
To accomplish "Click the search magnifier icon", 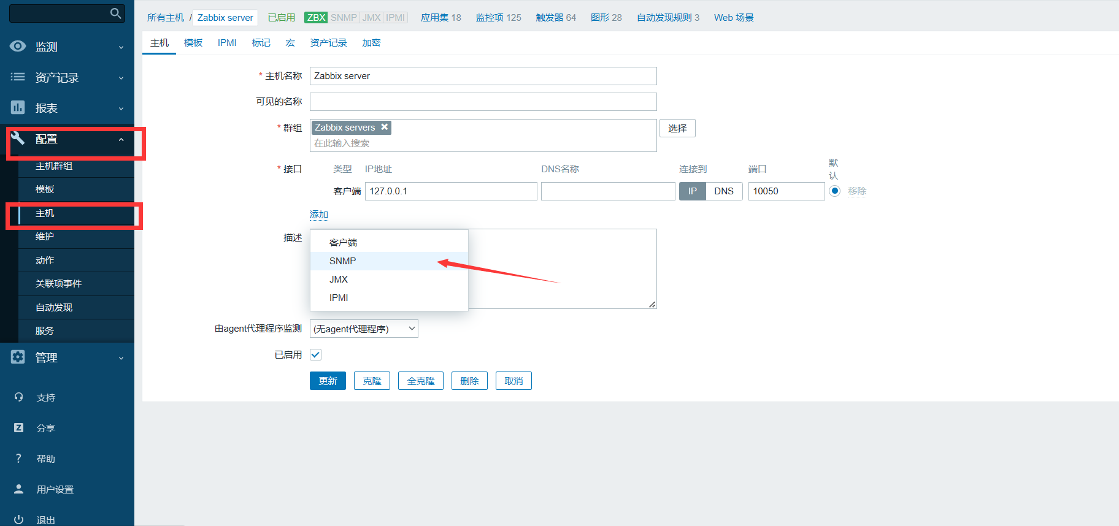I will 115,13.
